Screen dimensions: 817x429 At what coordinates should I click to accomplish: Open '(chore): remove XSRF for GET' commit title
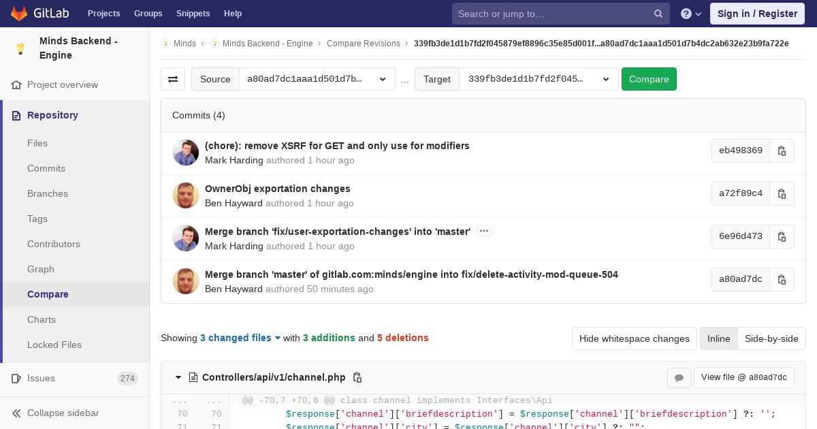point(337,146)
